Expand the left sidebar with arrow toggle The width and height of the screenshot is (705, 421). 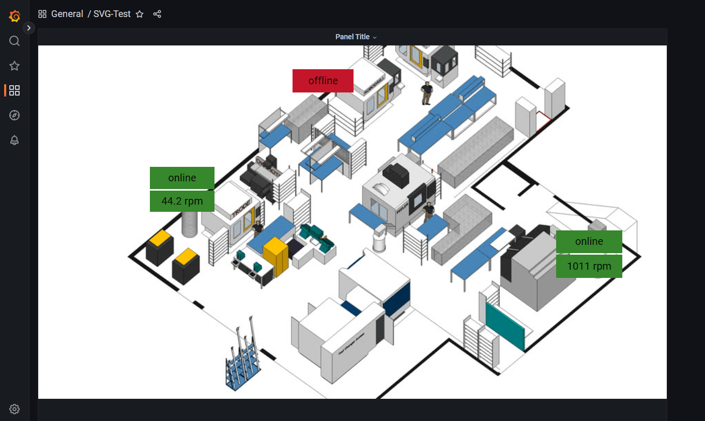tap(28, 27)
